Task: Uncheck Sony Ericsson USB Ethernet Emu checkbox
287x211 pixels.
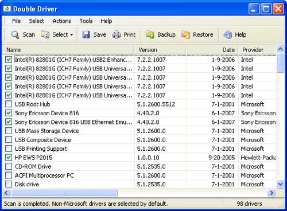Action: (9, 122)
